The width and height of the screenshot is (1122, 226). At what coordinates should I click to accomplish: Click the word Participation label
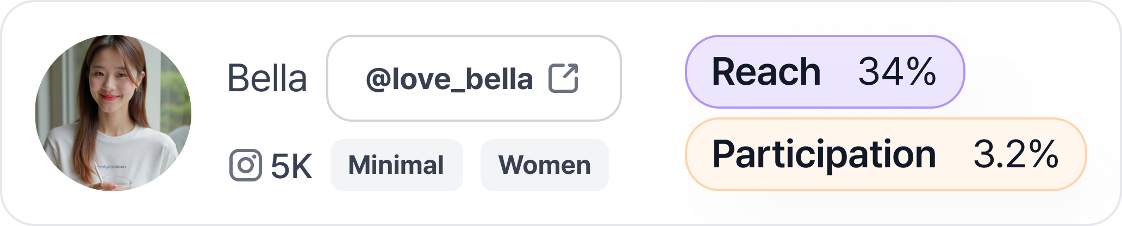pyautogui.click(x=824, y=154)
